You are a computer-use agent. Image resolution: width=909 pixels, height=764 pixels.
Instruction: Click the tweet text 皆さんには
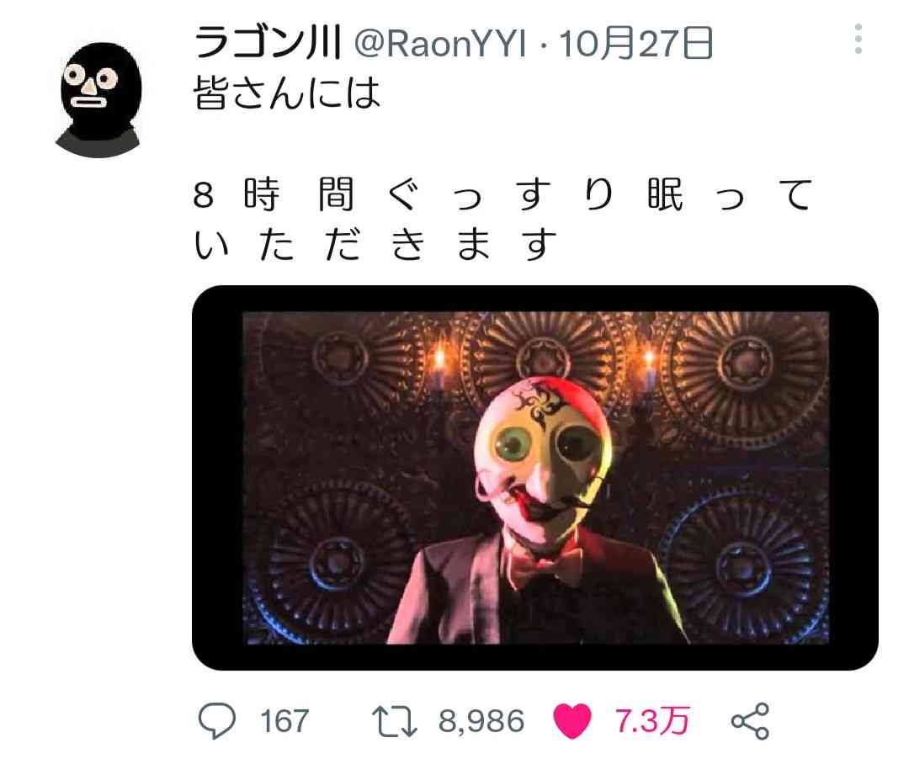(286, 93)
